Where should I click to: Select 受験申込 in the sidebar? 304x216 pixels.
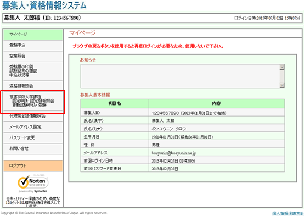33,46
